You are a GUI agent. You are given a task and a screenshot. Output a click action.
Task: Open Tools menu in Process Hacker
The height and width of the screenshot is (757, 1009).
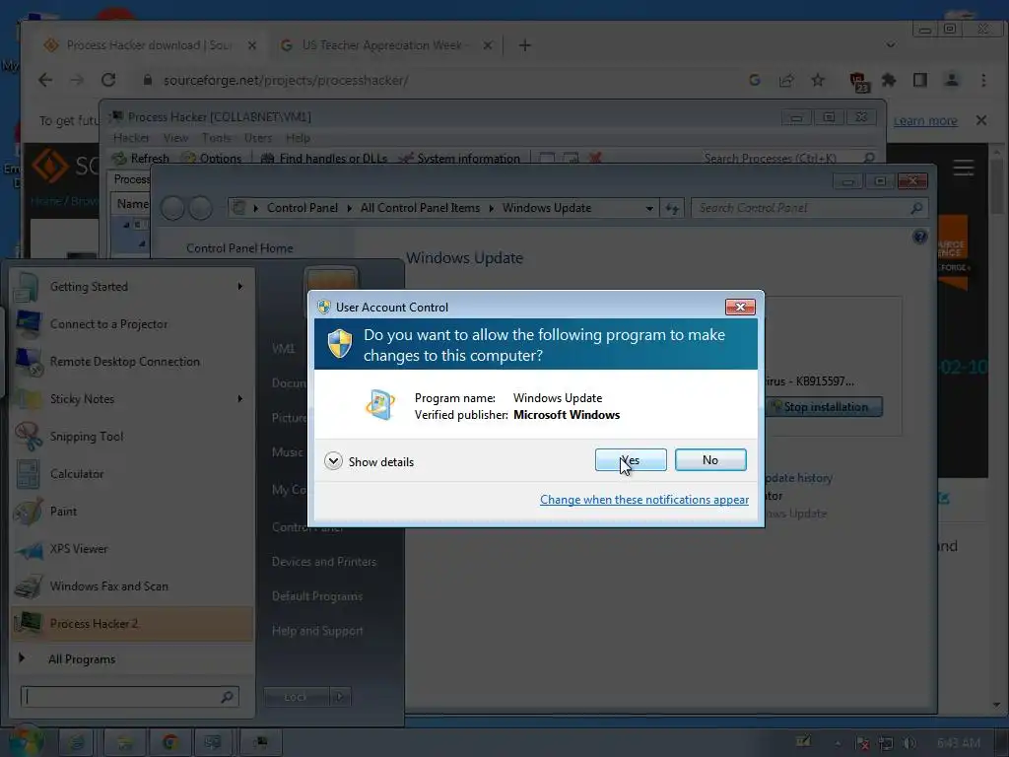(x=216, y=138)
